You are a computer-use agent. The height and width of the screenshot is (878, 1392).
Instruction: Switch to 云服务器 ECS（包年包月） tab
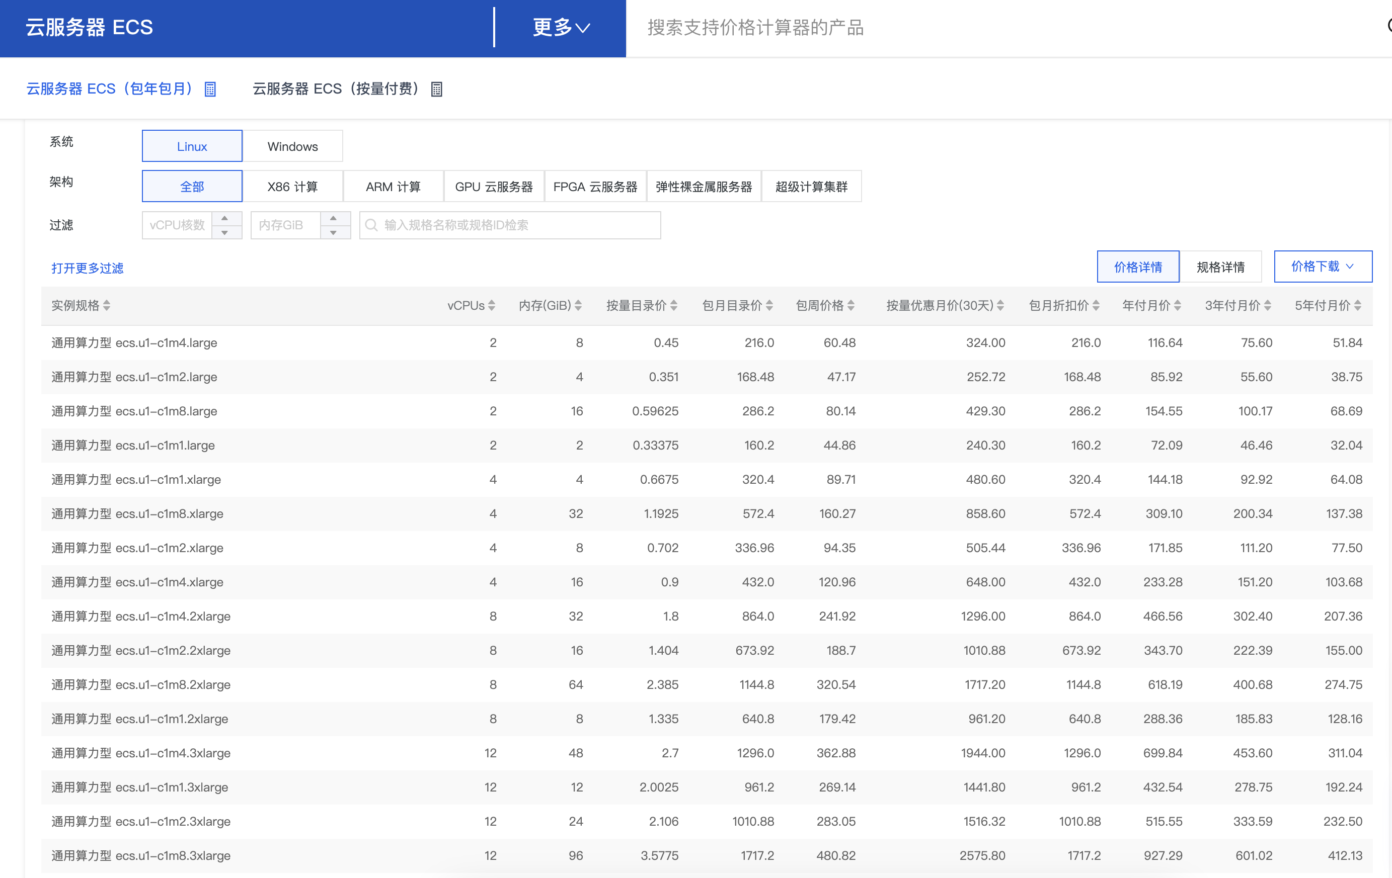coord(109,89)
